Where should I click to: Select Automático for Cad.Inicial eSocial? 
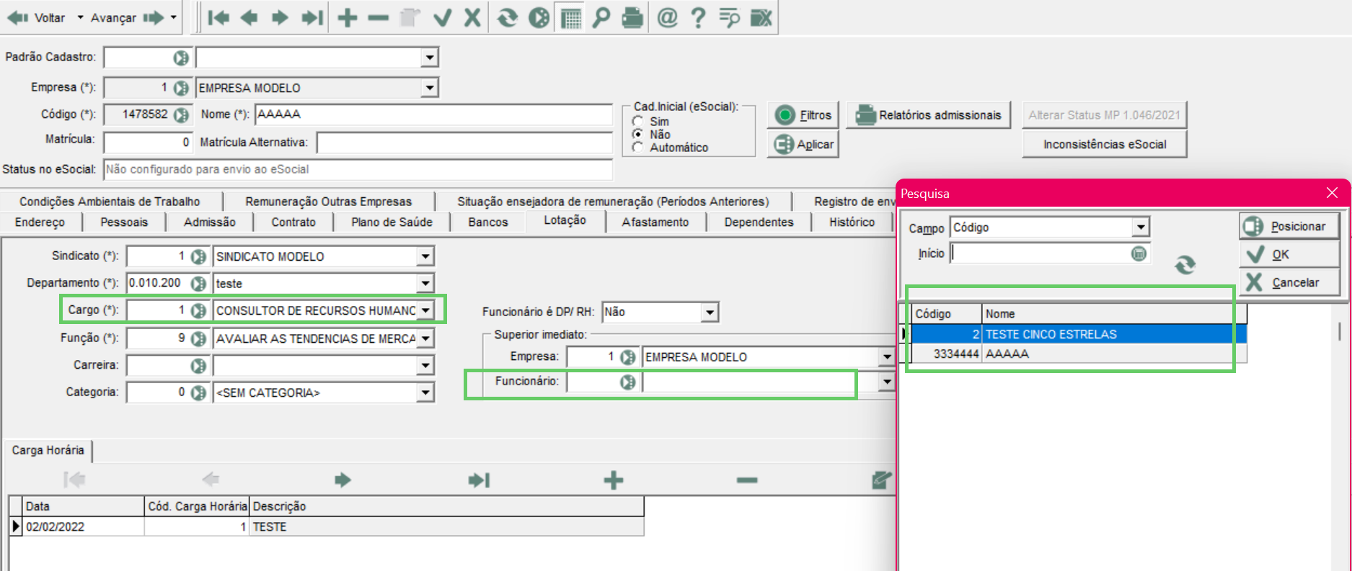637,147
